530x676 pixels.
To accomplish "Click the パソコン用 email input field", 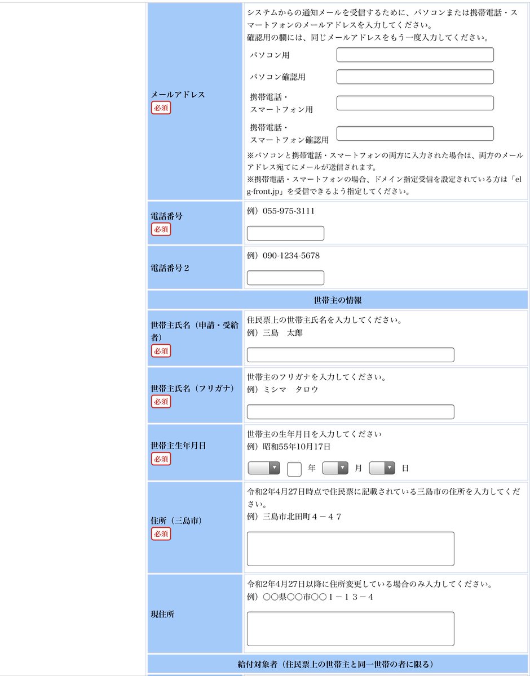I will [x=414, y=55].
